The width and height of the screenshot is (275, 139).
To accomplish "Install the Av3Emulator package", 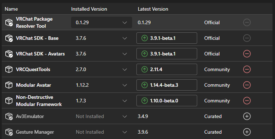I will coord(247,116).
